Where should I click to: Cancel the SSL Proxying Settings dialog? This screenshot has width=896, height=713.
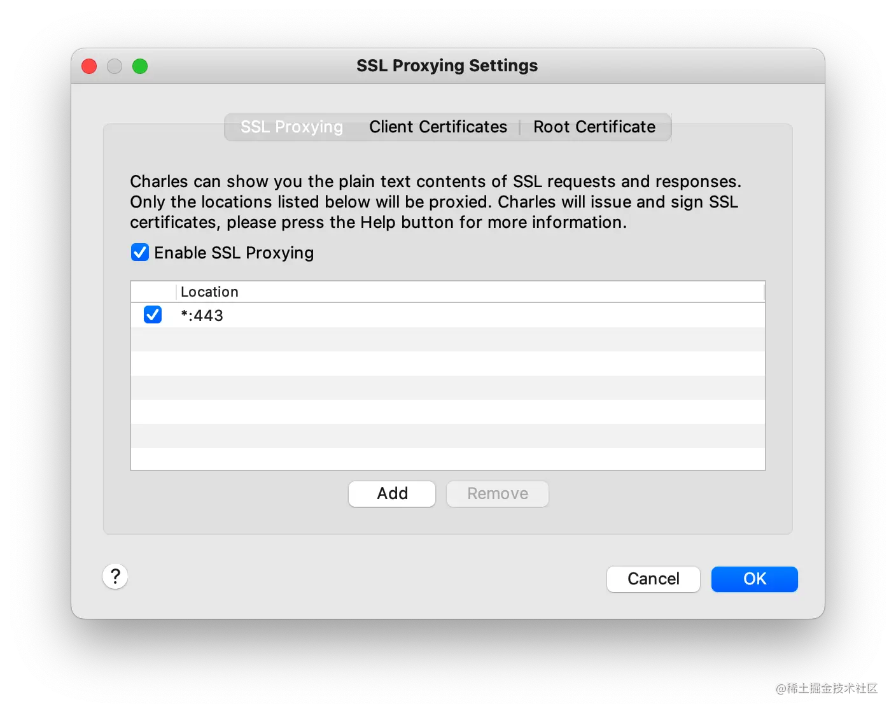[654, 579]
